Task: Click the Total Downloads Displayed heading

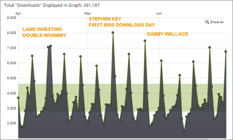Action: 52,5
